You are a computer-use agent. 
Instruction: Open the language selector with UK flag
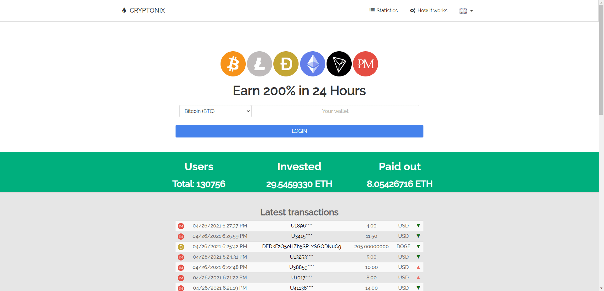pyautogui.click(x=463, y=11)
